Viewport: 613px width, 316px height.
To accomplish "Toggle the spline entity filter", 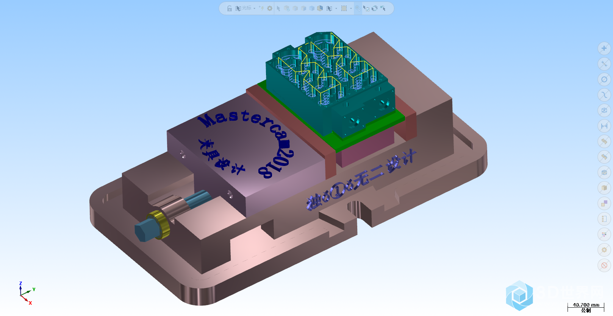I will pyautogui.click(x=604, y=95).
